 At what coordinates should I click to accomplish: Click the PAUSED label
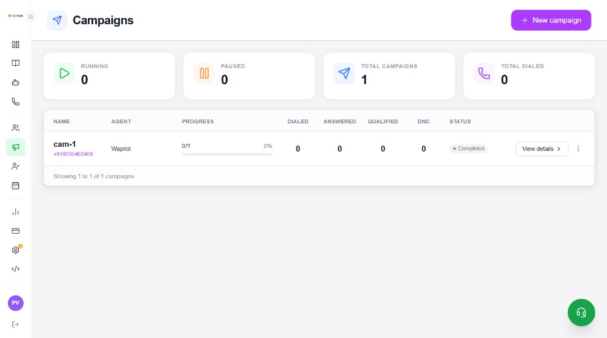(x=232, y=66)
